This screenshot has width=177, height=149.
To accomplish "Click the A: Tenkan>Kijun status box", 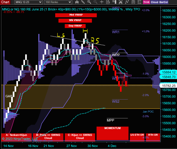I will coord(16,137).
